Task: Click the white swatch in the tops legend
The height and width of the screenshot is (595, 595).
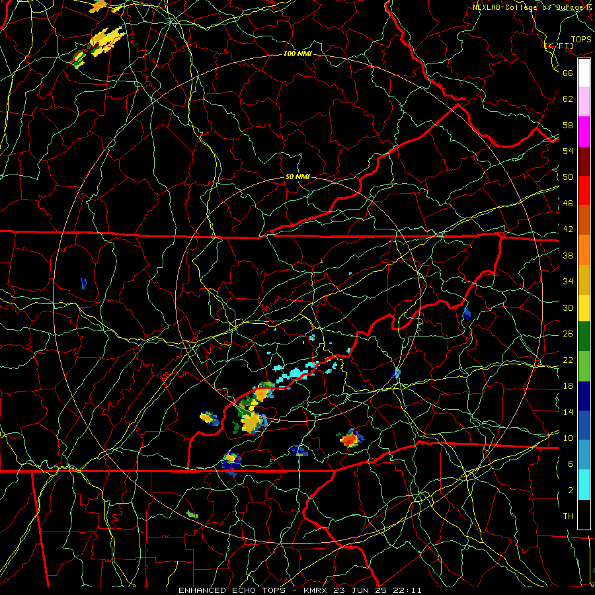Action: coord(584,73)
